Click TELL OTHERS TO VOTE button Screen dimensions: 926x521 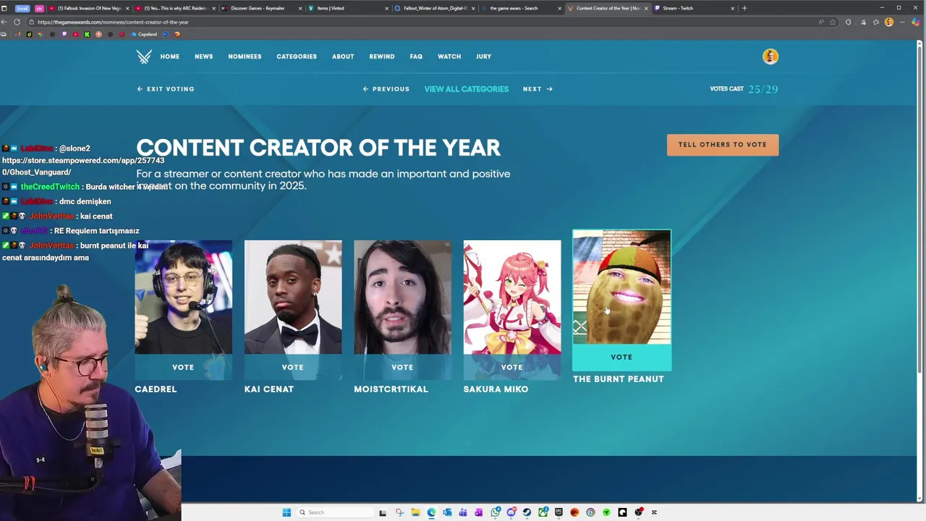(723, 145)
